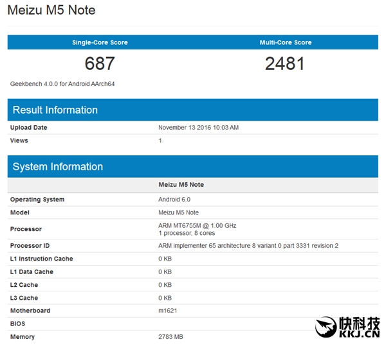Click the Processor ID label

(30, 246)
